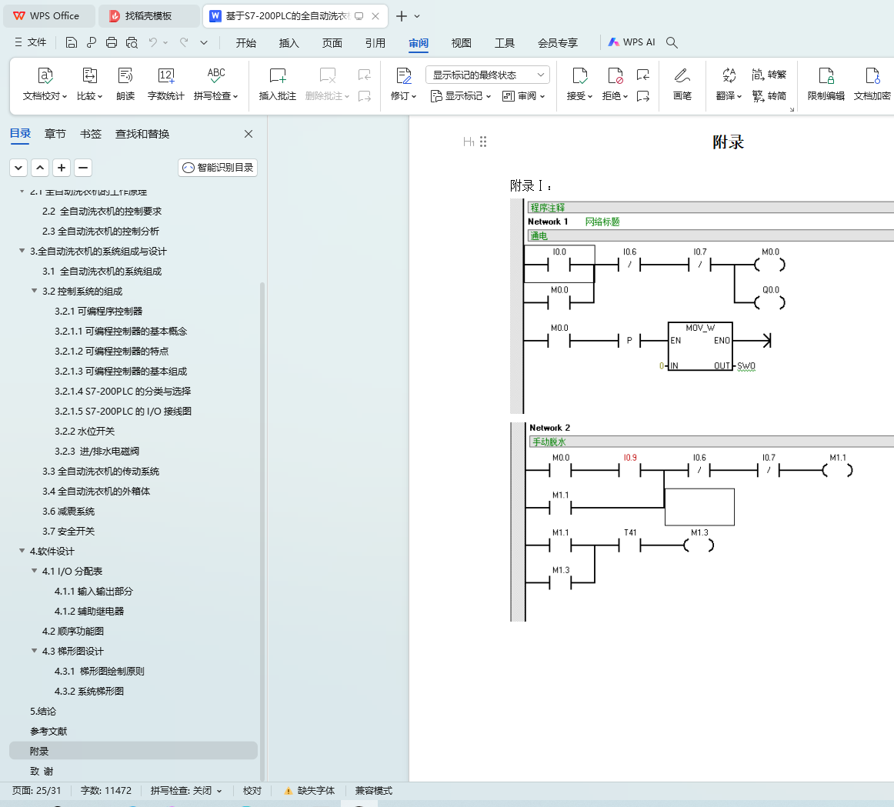Screen dimensions: 894x807
Task: Start 朗读 read aloud
Action: [125, 84]
